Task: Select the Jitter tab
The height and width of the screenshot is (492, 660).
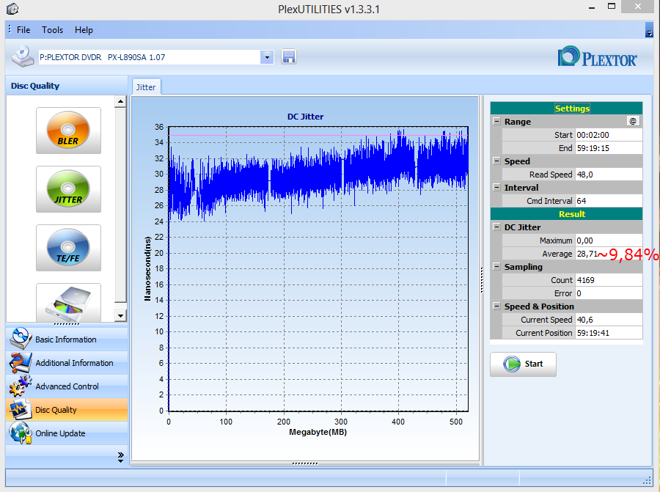Action: (146, 87)
